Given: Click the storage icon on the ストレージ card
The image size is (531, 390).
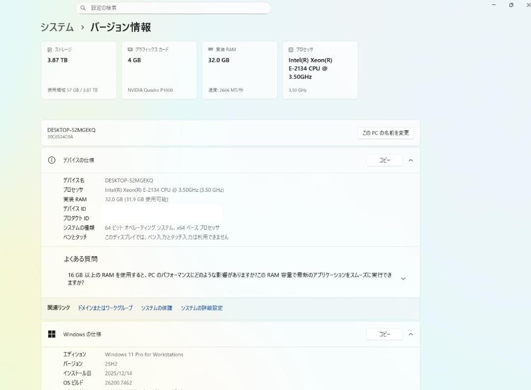Looking at the screenshot, I should coord(49,49).
